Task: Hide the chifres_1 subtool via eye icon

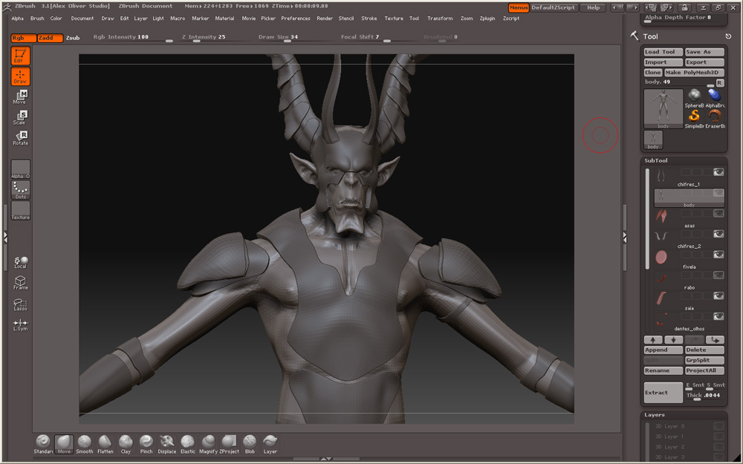Action: coord(718,172)
